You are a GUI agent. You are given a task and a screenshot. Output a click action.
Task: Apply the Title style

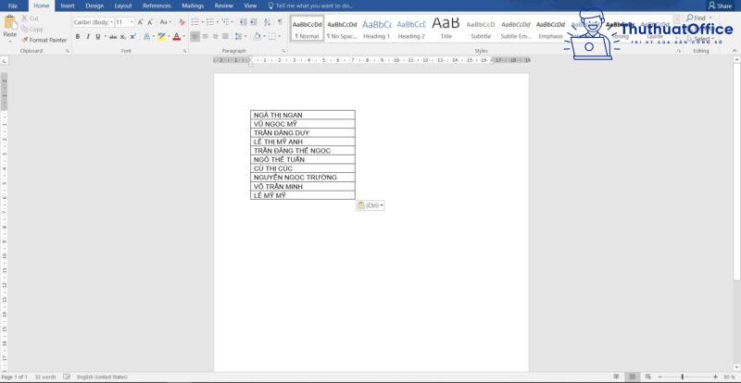point(446,30)
